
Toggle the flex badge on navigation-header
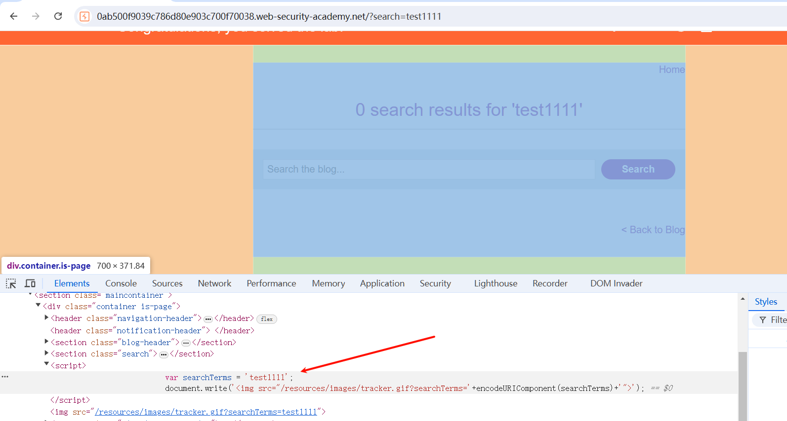267,319
